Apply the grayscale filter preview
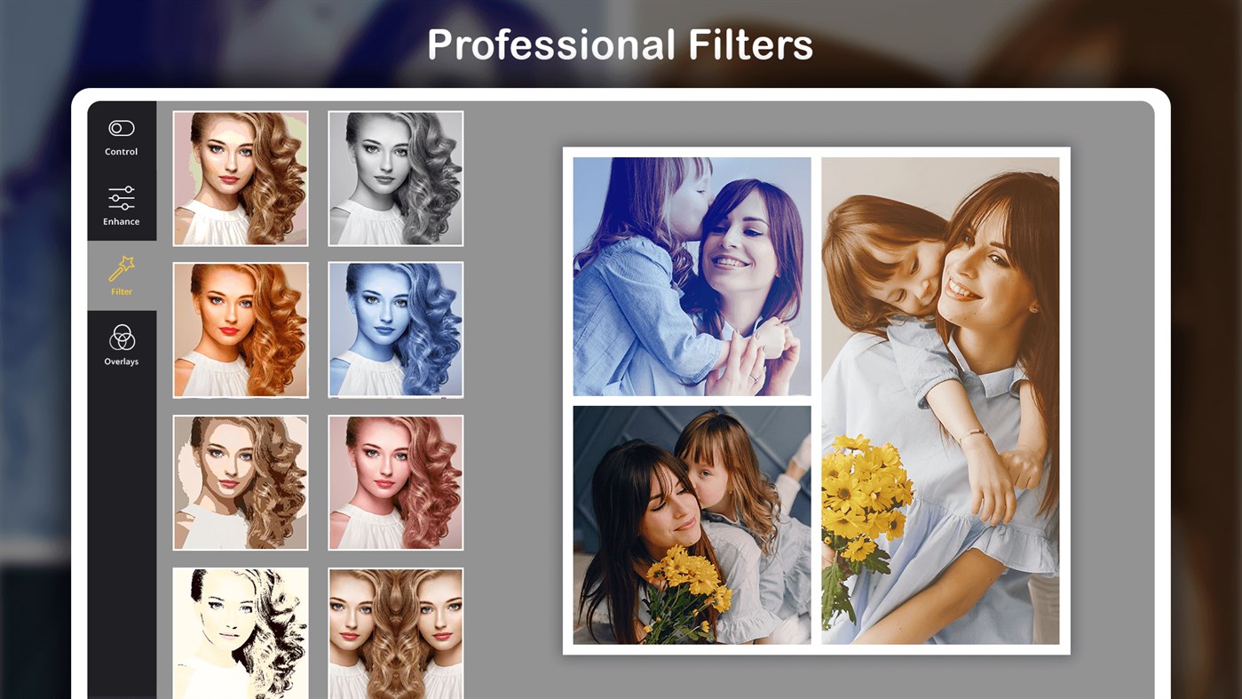Screen dimensions: 1242x699 point(395,178)
